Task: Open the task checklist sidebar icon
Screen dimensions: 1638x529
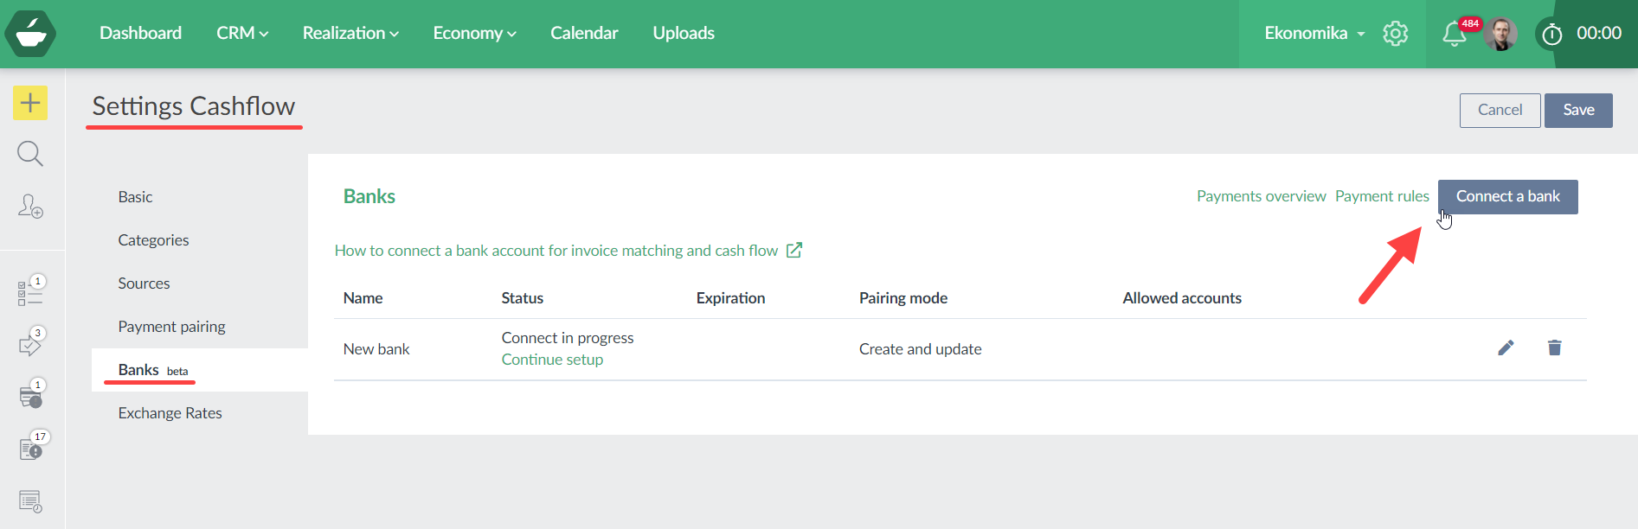Action: (x=30, y=293)
